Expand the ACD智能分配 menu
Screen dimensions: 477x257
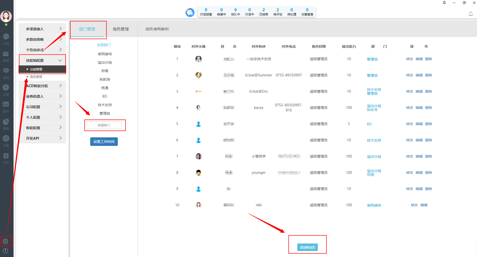pos(42,86)
